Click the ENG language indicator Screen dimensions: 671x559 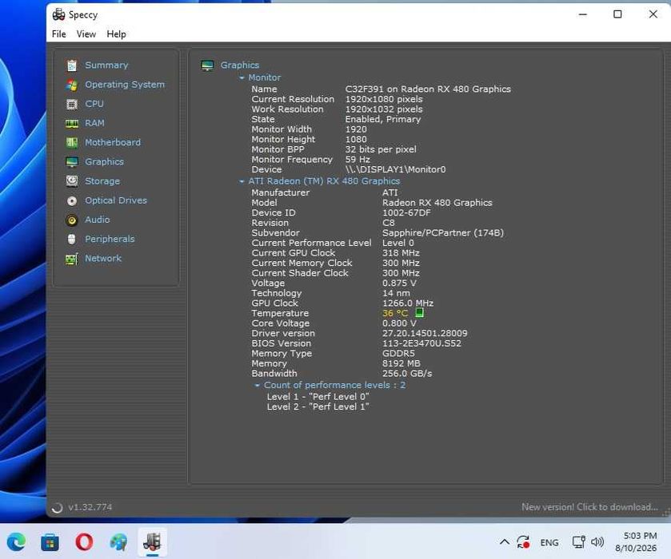click(549, 543)
